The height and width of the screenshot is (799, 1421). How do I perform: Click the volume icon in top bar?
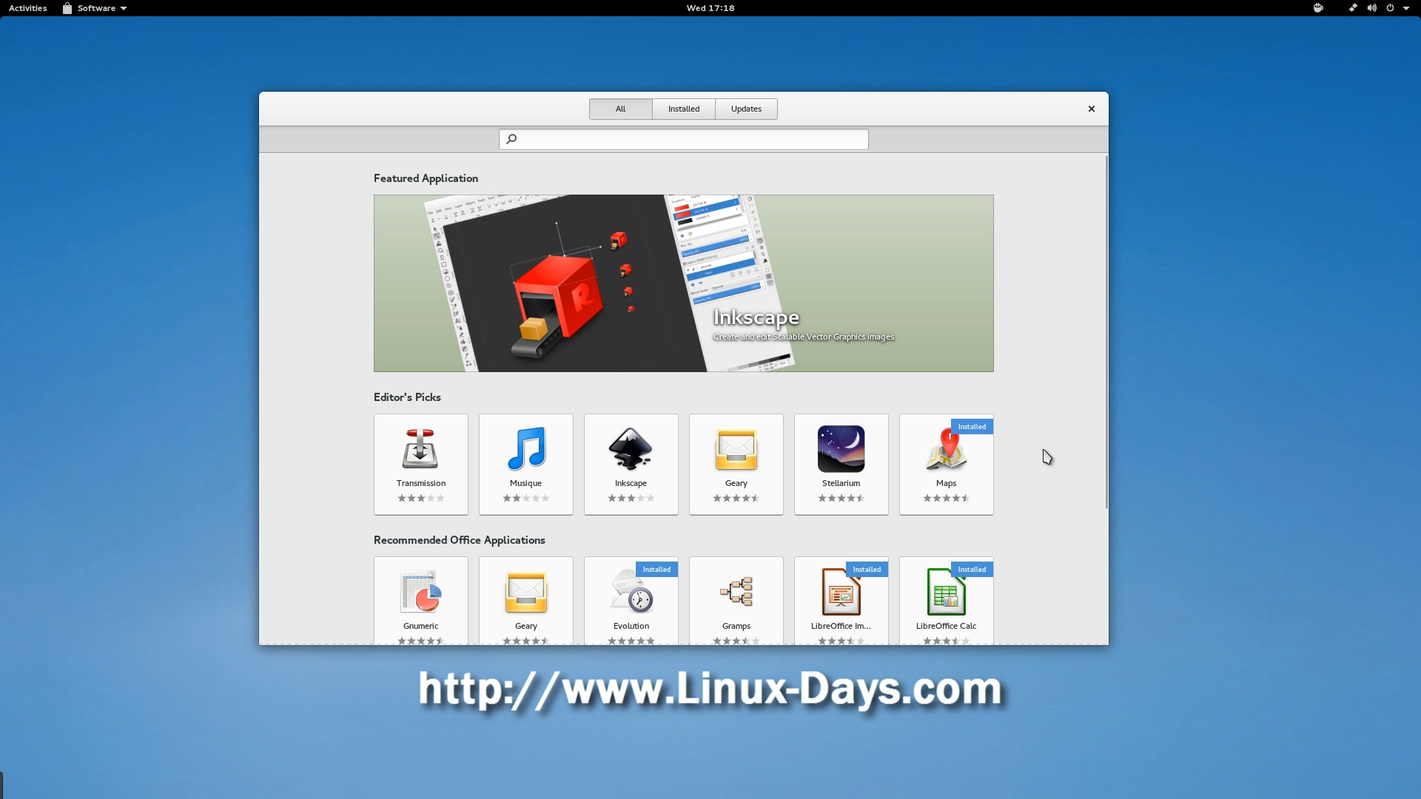tap(1371, 8)
